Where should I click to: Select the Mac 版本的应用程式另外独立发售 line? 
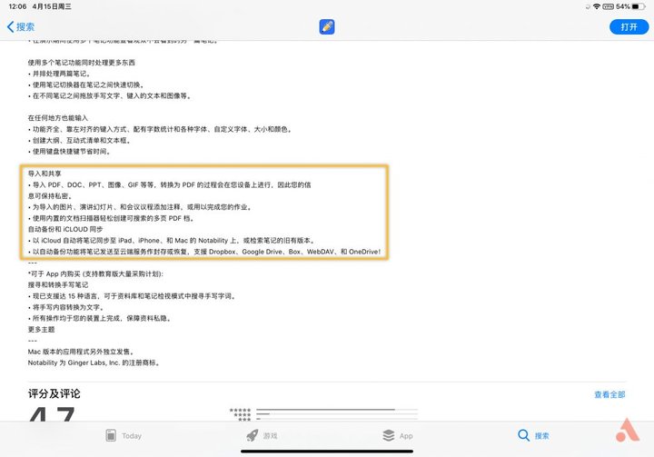click(x=81, y=352)
